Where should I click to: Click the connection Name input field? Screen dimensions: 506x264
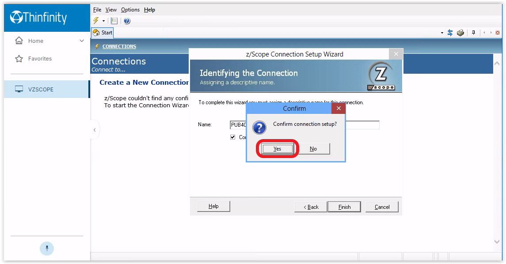click(304, 125)
